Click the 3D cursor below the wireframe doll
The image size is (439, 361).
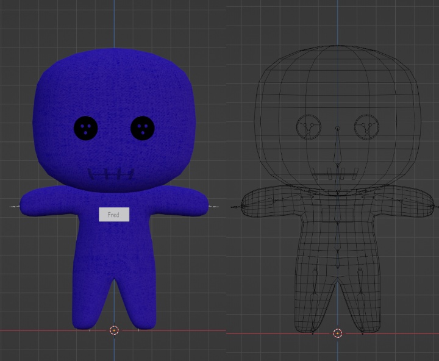click(x=338, y=334)
